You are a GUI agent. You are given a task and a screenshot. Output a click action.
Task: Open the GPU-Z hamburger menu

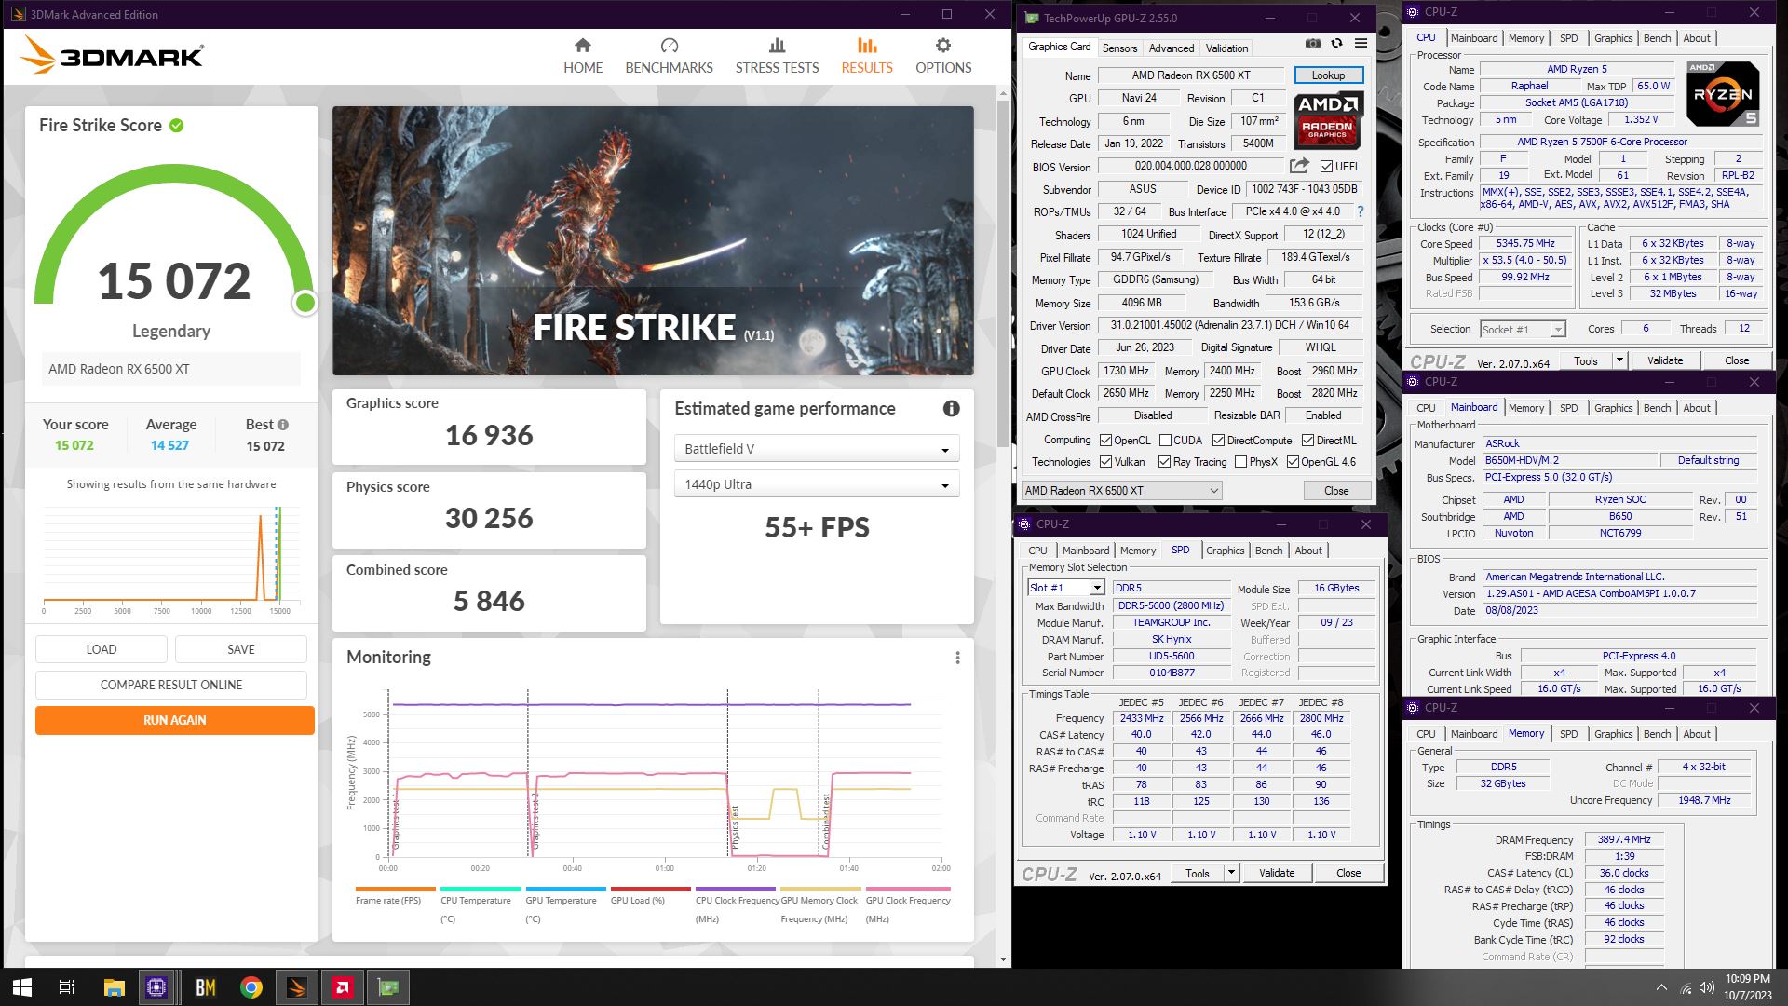click(1361, 43)
